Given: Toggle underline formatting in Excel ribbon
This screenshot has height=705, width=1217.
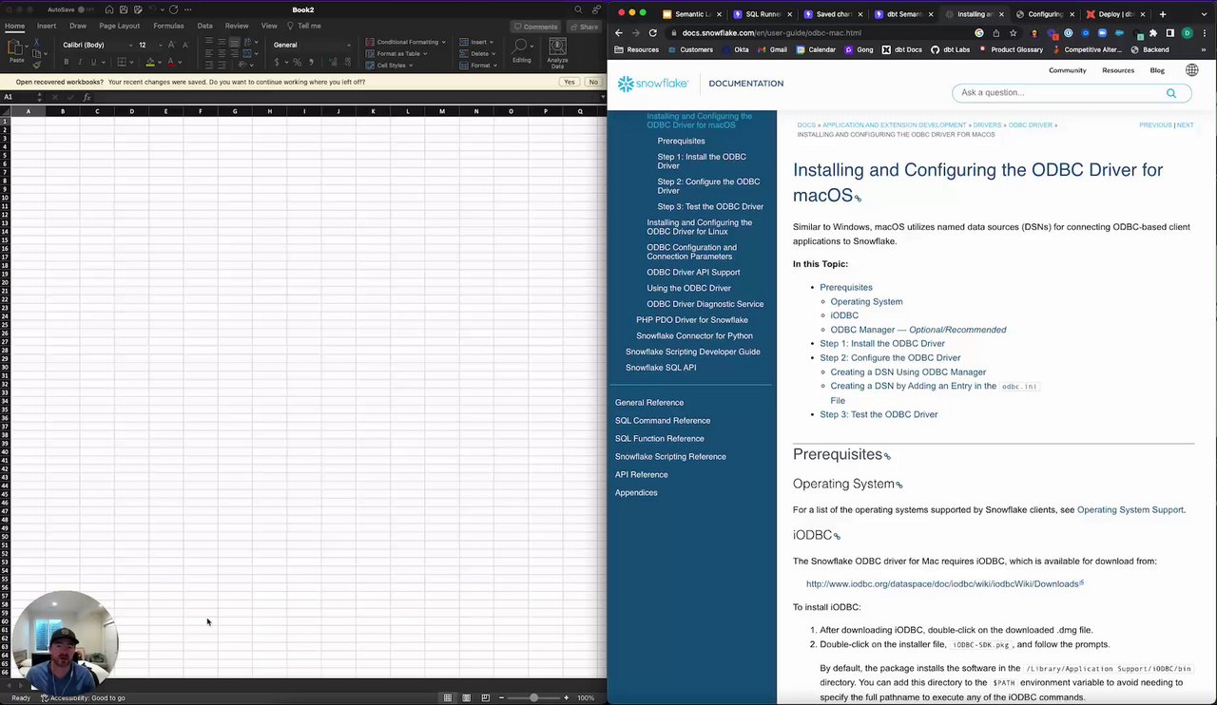Looking at the screenshot, I should click(92, 63).
